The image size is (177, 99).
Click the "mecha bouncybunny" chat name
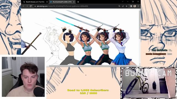pos(156,54)
